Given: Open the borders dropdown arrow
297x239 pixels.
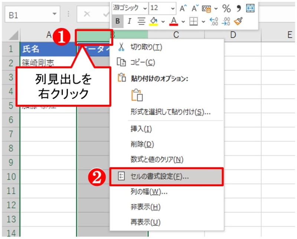Looking at the screenshot, I should pos(203,22).
